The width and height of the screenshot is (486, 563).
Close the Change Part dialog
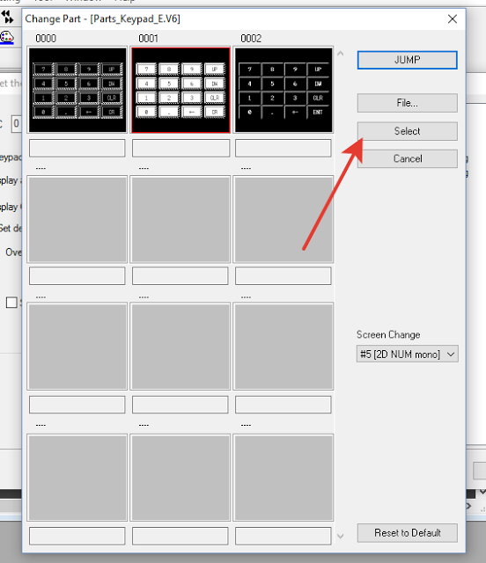point(453,18)
